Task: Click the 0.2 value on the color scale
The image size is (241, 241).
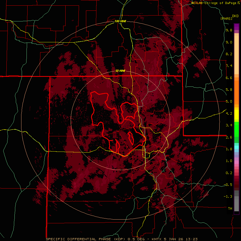Action: point(229,173)
